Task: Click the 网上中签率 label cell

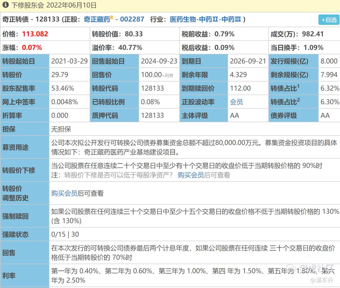Action: pos(25,102)
